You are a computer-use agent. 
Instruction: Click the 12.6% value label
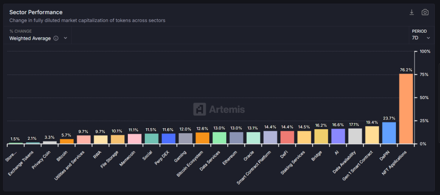pyautogui.click(x=203, y=129)
